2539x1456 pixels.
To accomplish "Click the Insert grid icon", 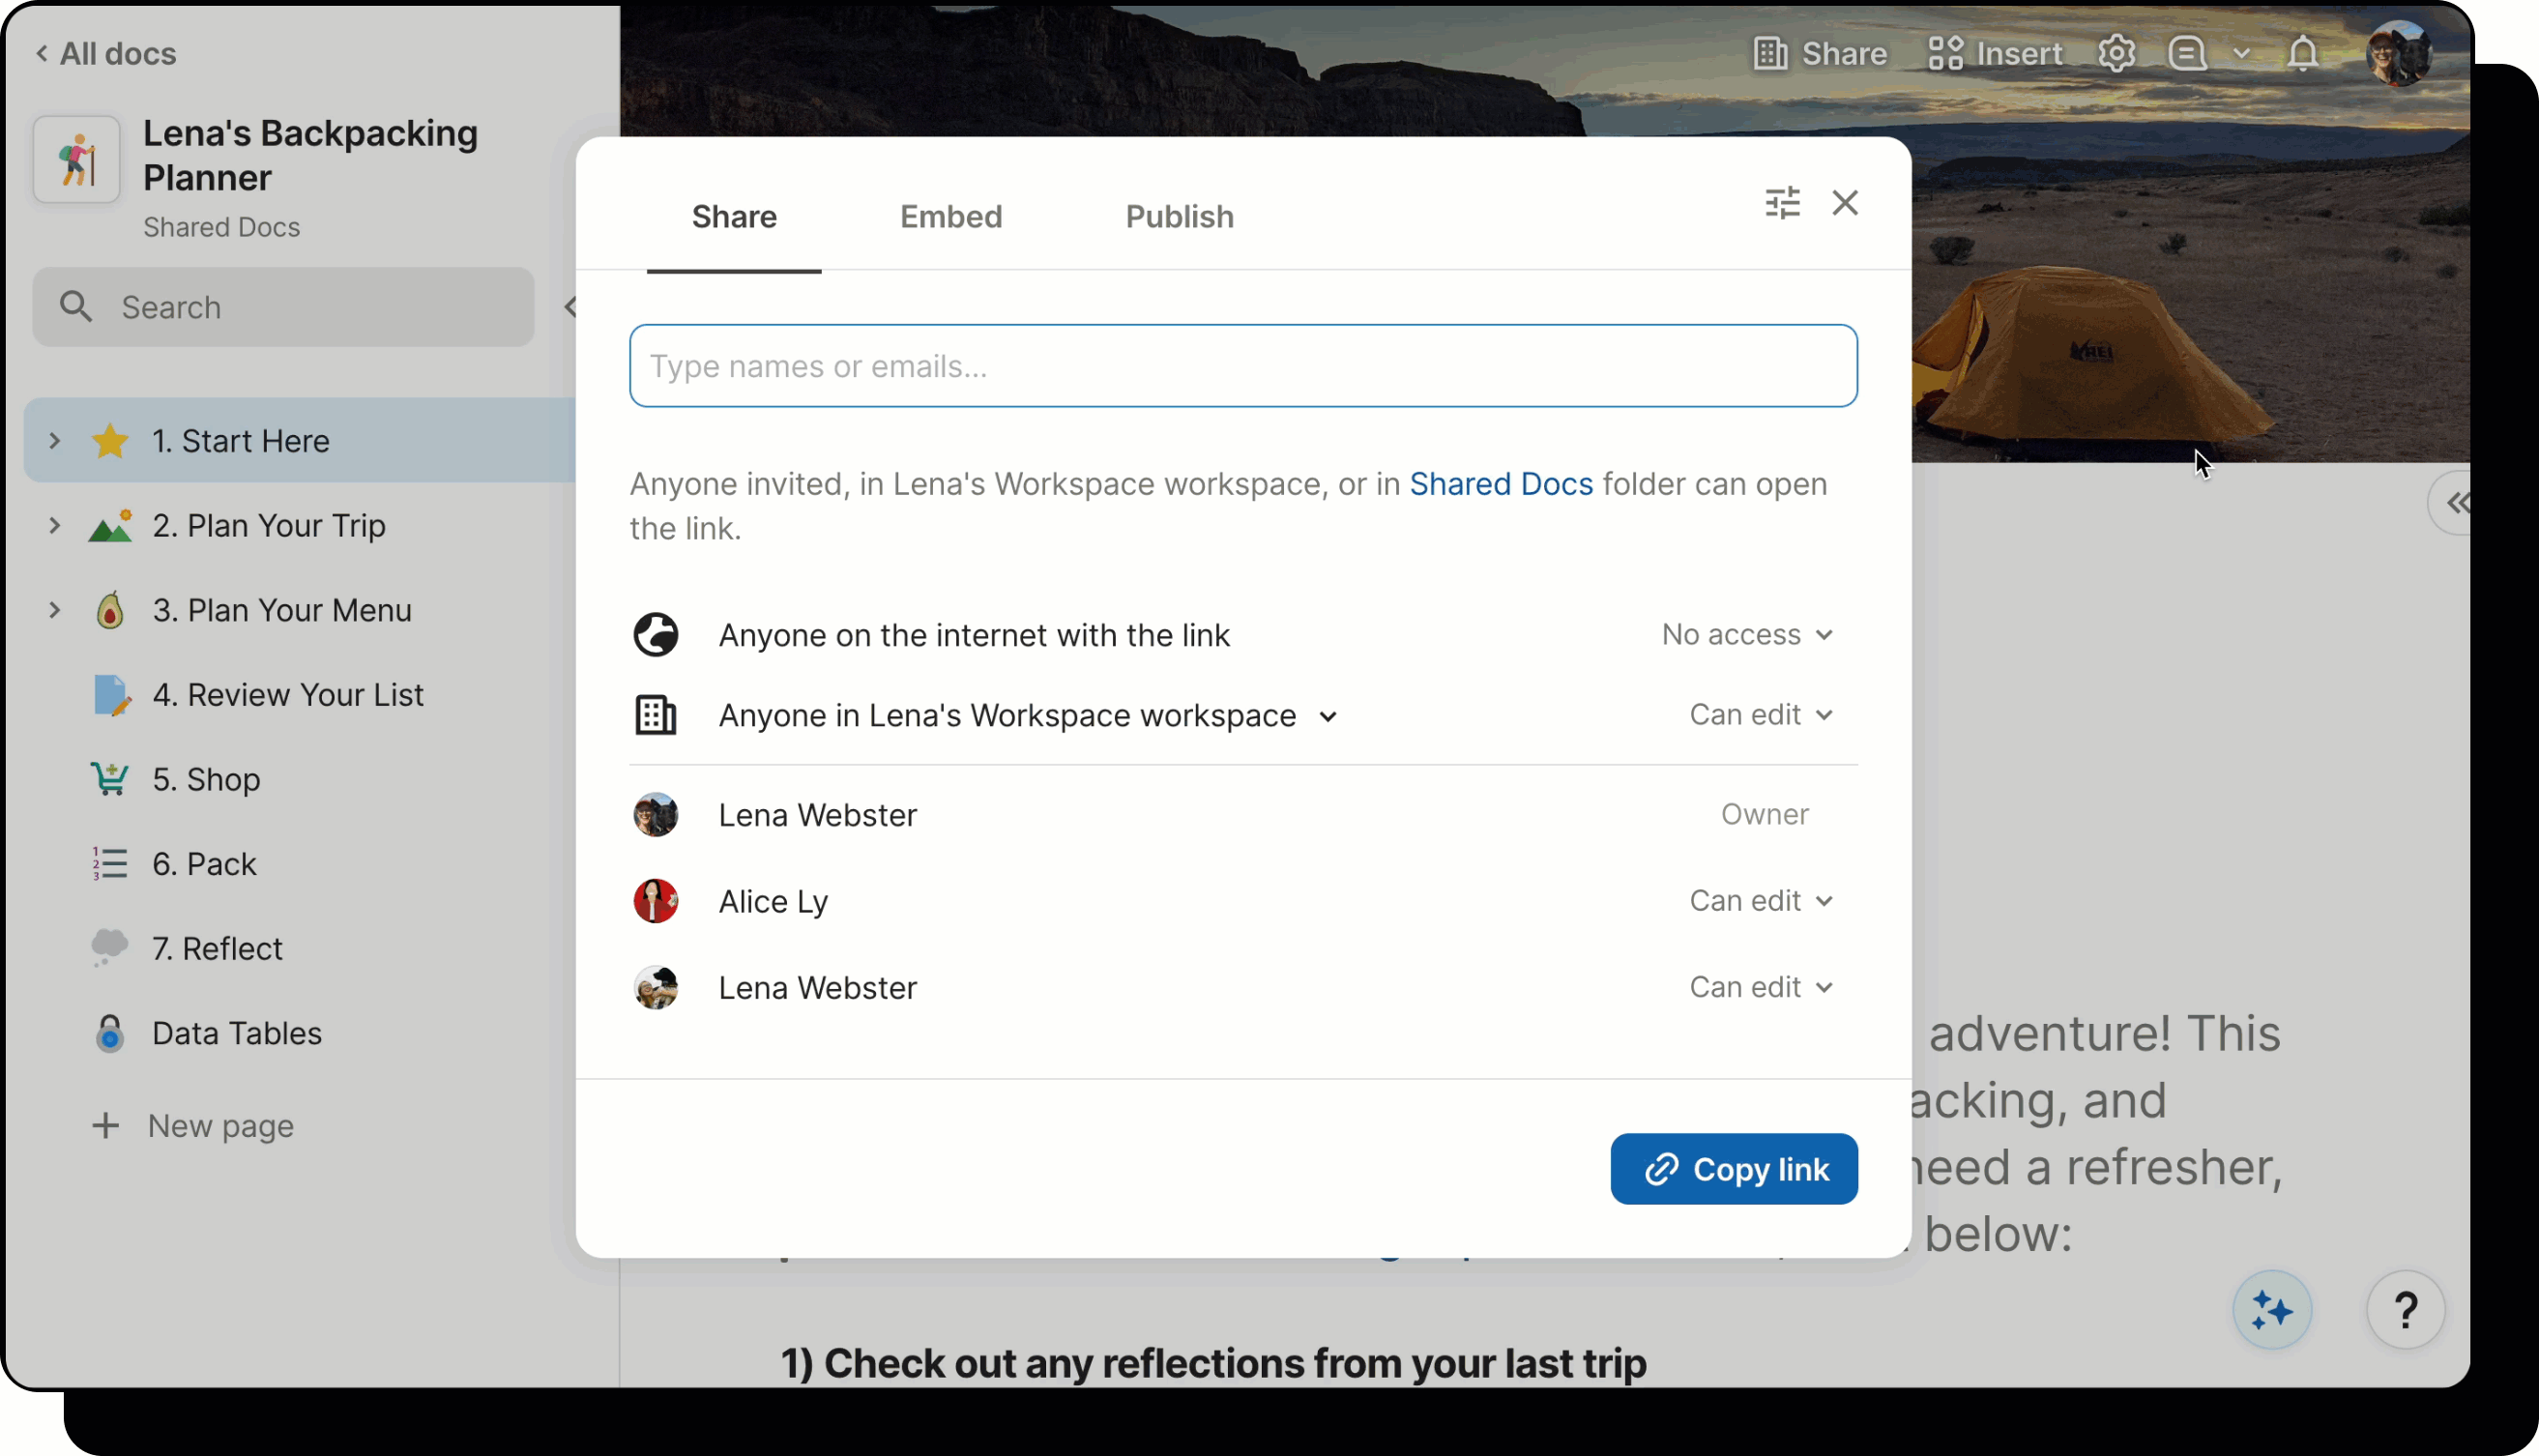I will click(x=1945, y=54).
